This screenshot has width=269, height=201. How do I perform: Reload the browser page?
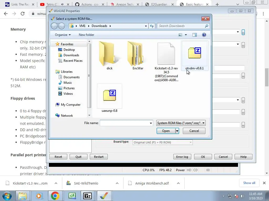(x=23, y=14)
